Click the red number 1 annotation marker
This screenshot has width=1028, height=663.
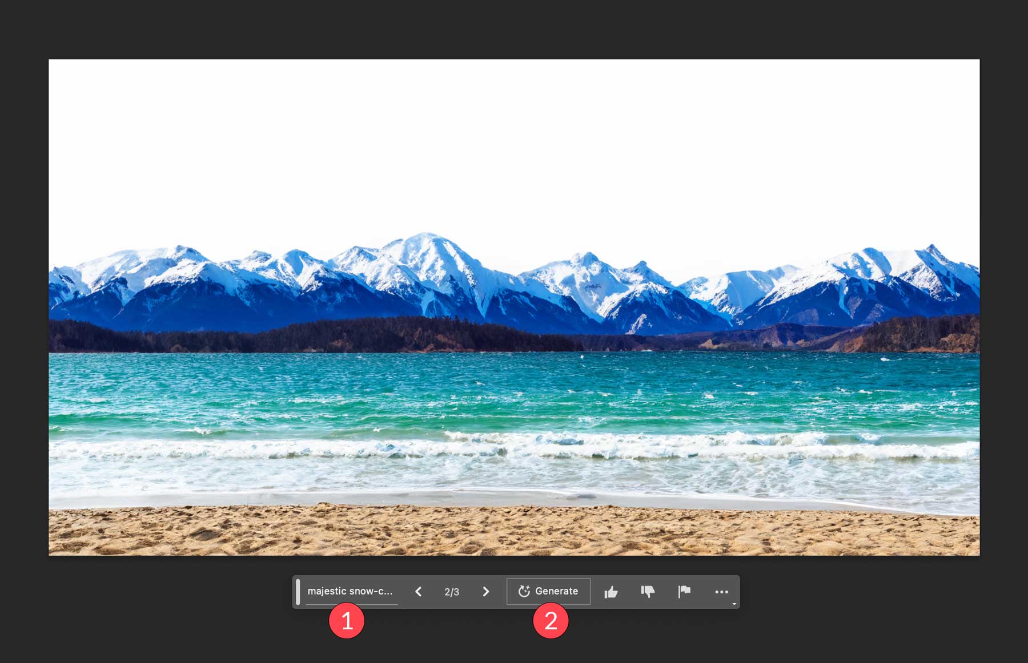tap(347, 621)
